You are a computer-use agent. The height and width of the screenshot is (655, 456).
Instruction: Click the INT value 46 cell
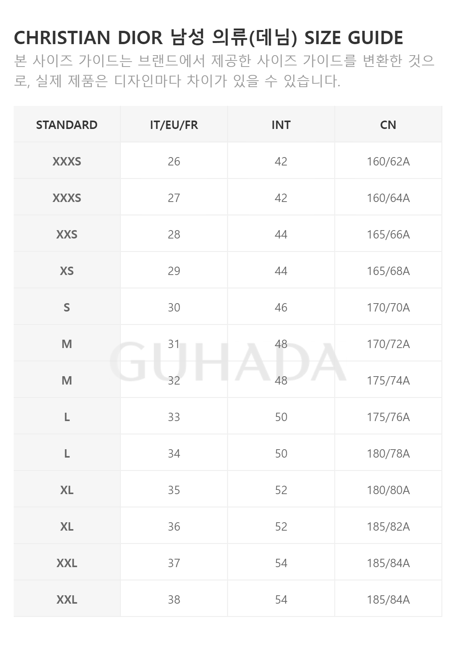[281, 307]
